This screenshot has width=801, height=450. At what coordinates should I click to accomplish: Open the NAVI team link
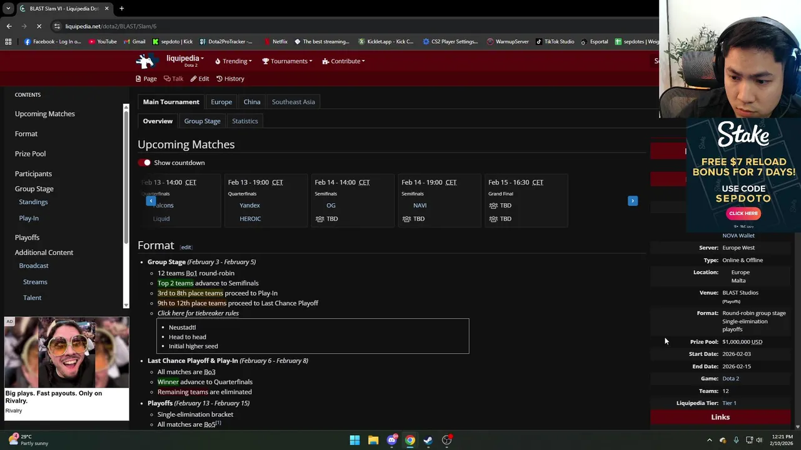coord(420,206)
